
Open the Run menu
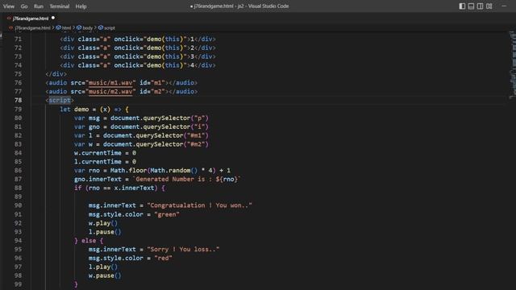pos(39,6)
